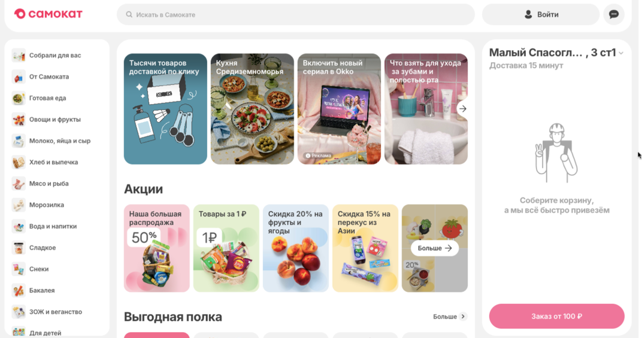Click the Самокат logo
642x338 pixels.
(x=49, y=14)
